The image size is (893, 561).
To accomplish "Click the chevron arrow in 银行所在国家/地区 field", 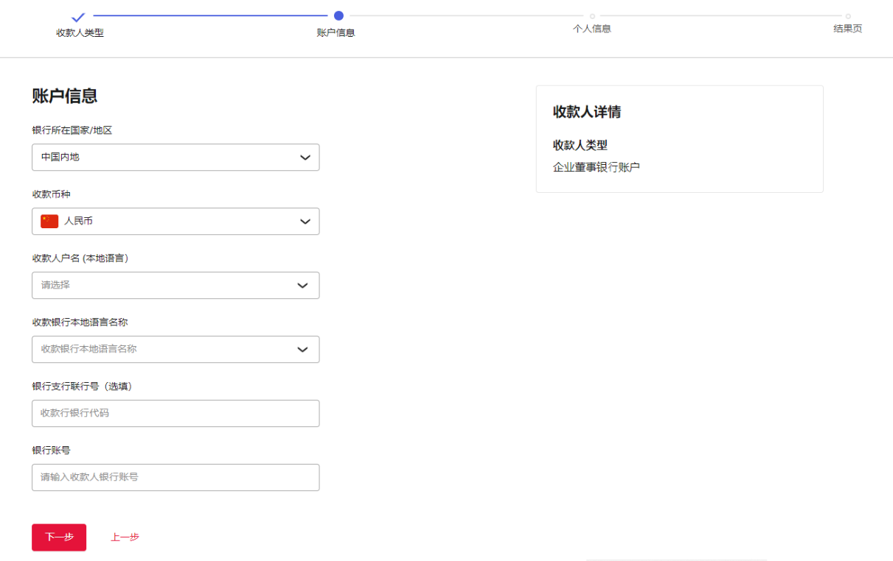I will tap(305, 158).
